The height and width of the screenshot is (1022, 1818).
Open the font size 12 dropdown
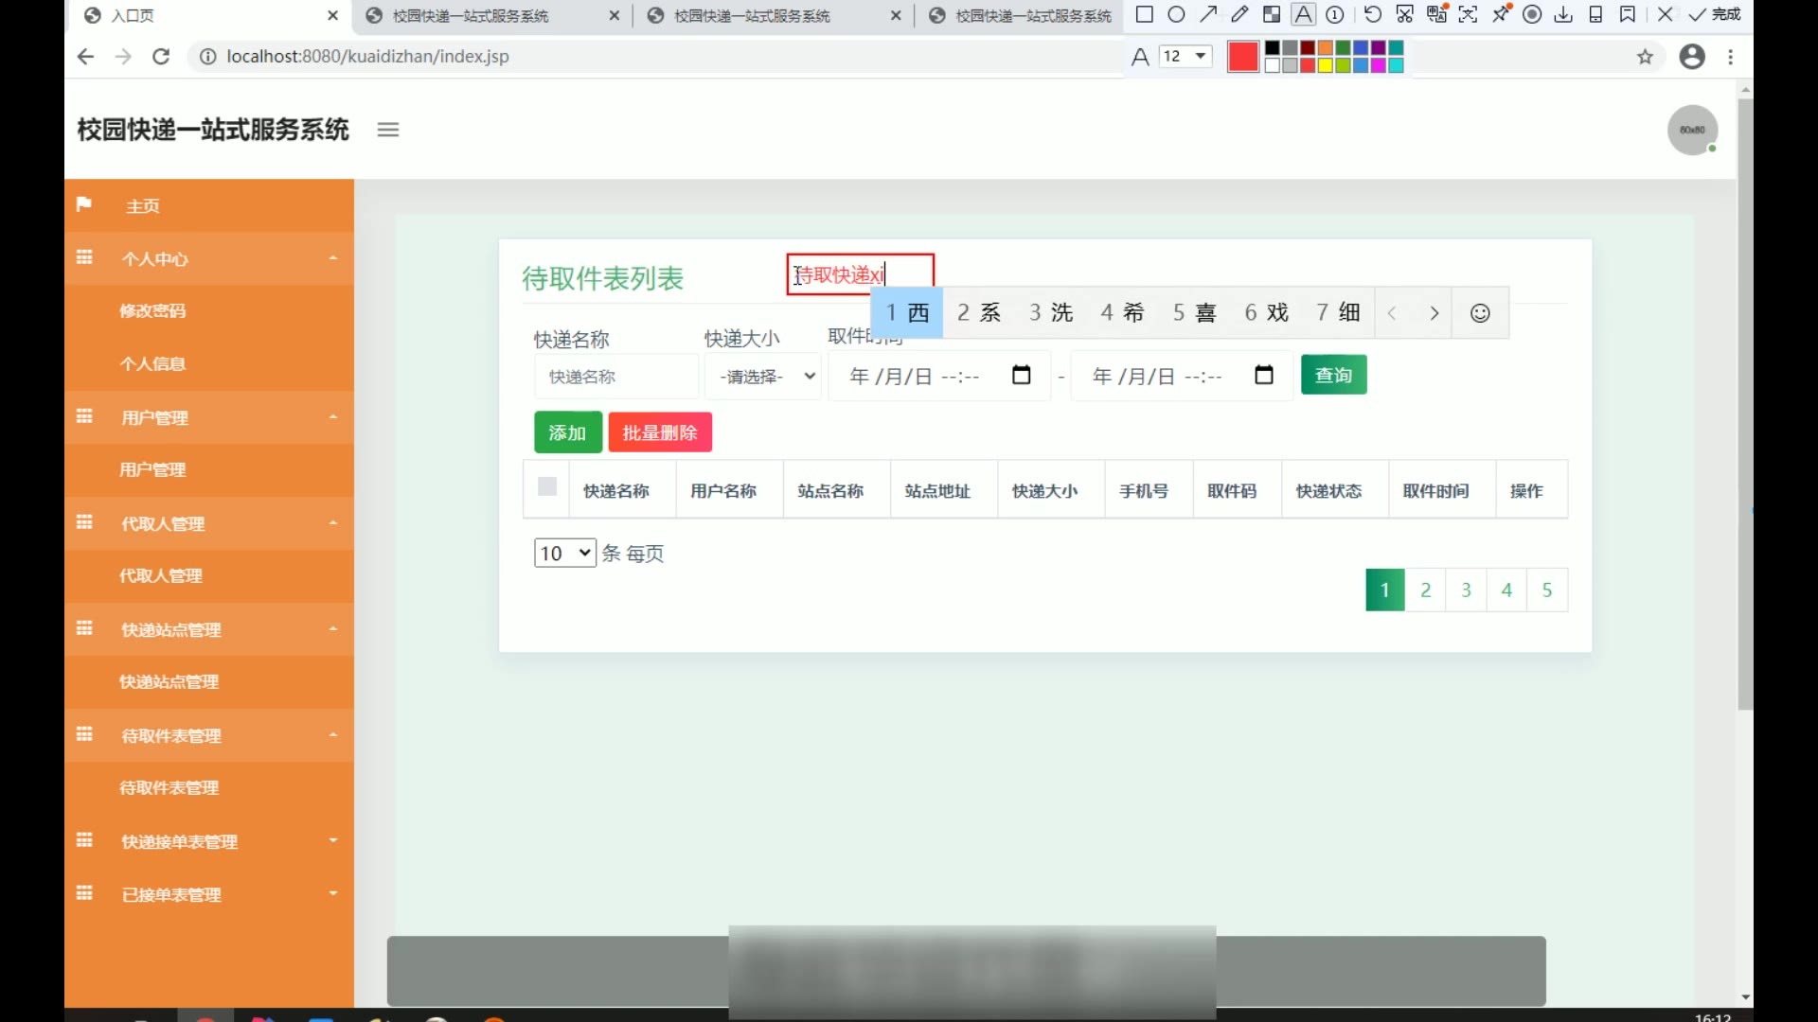tap(1185, 57)
